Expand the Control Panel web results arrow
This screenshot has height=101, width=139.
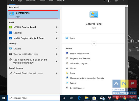(x=56, y=73)
